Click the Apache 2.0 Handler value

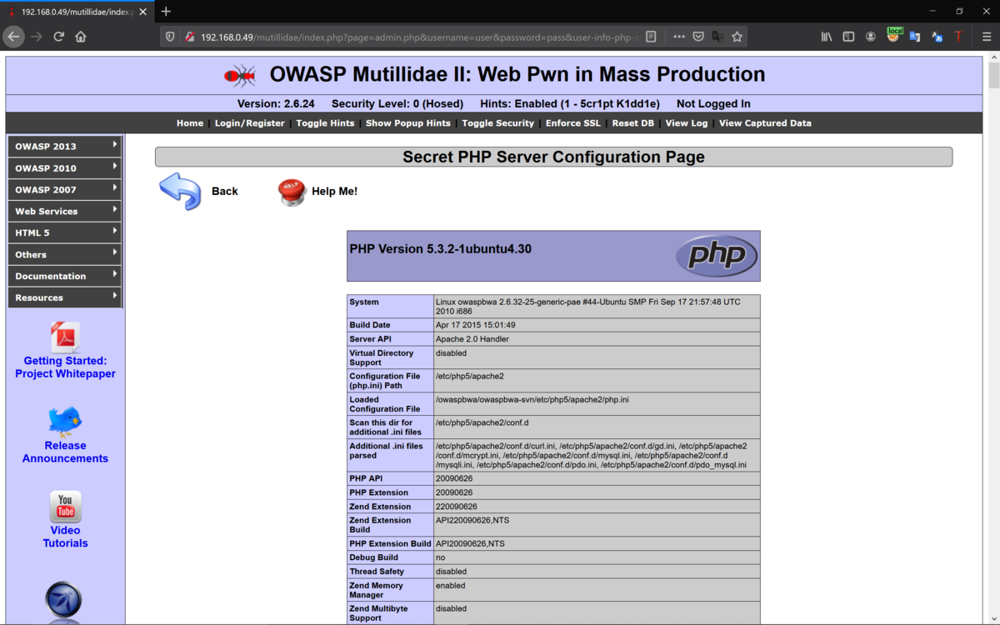point(472,339)
